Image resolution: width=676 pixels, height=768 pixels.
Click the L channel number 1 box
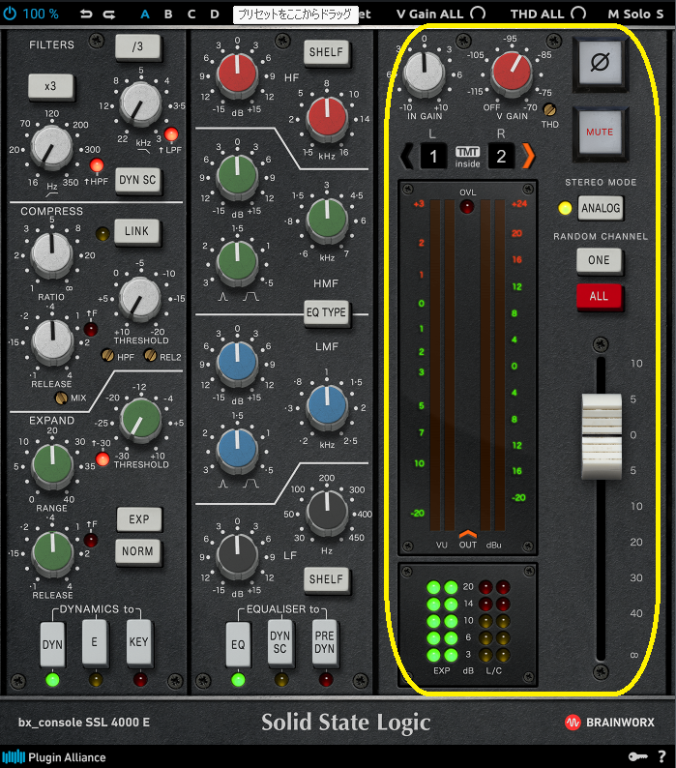point(433,157)
